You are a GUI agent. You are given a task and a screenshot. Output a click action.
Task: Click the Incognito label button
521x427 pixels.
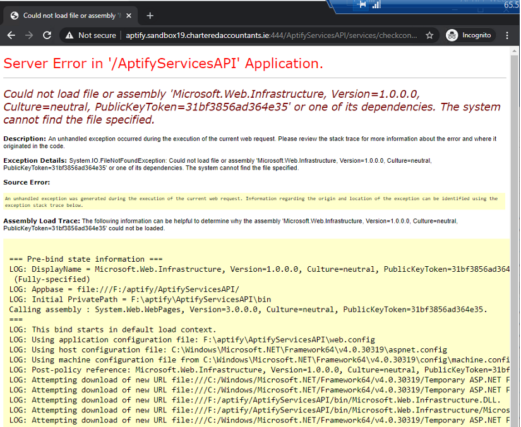470,35
